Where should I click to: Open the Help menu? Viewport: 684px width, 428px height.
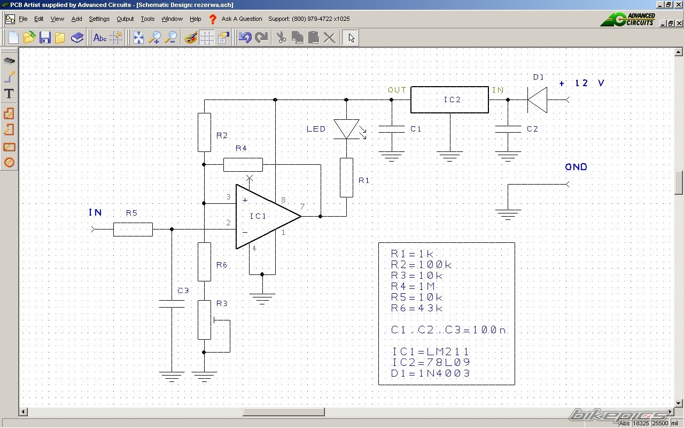point(196,19)
